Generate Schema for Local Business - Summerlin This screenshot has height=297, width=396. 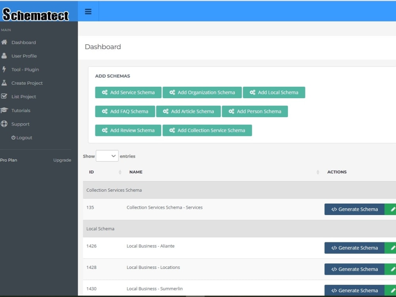pyautogui.click(x=354, y=290)
